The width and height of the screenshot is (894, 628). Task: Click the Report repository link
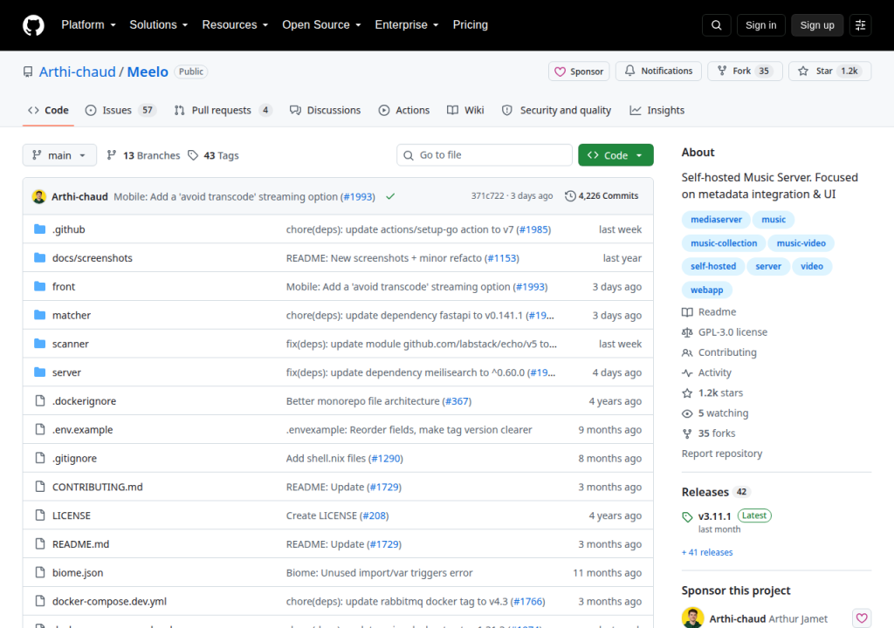(722, 454)
